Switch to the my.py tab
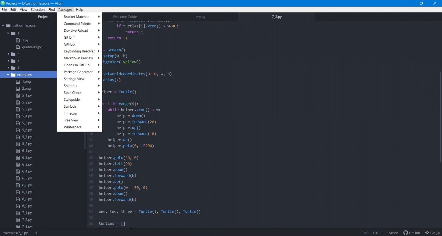The height and width of the screenshot is (236, 442). pyautogui.click(x=201, y=17)
